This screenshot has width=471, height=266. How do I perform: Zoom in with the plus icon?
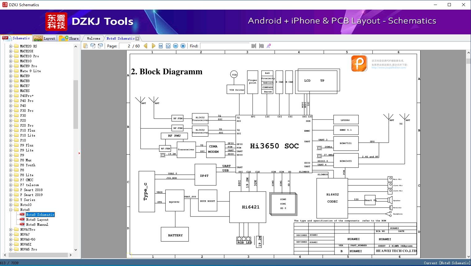pyautogui.click(x=183, y=46)
